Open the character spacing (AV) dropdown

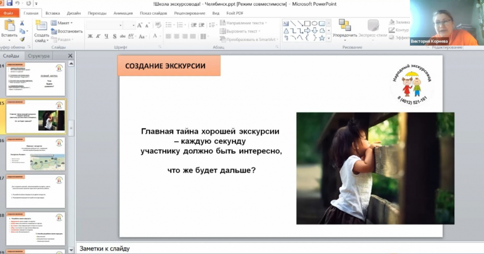[x=132, y=36]
